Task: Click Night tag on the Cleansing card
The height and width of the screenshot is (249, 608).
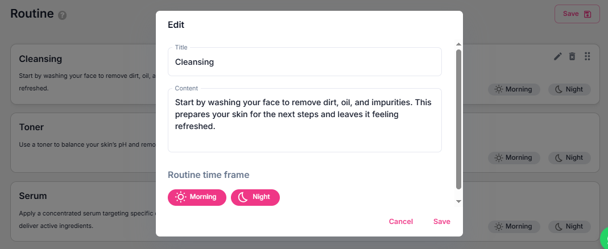Action: pyautogui.click(x=569, y=89)
